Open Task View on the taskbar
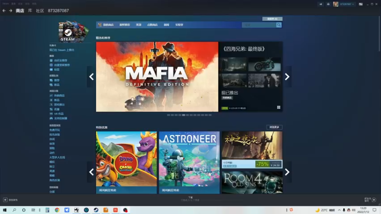 pos(33,210)
